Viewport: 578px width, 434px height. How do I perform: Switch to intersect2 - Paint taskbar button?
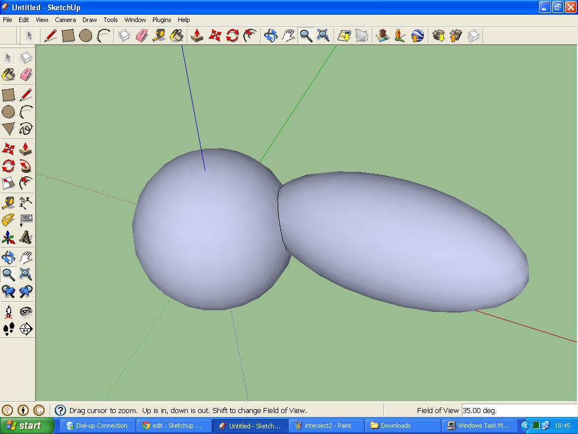point(326,426)
